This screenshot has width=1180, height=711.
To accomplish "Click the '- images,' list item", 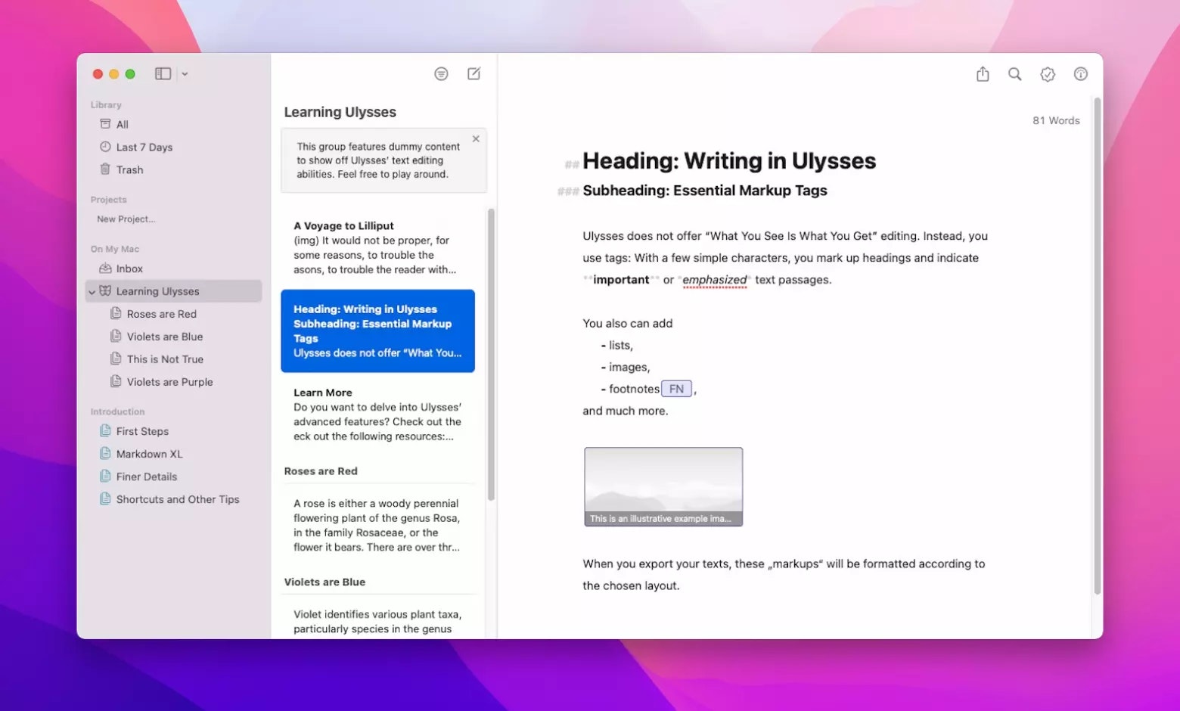I will [626, 367].
